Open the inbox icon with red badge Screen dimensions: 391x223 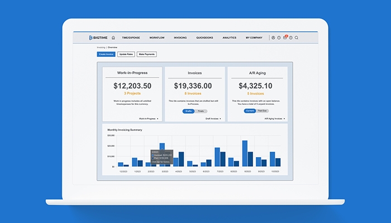pos(285,37)
